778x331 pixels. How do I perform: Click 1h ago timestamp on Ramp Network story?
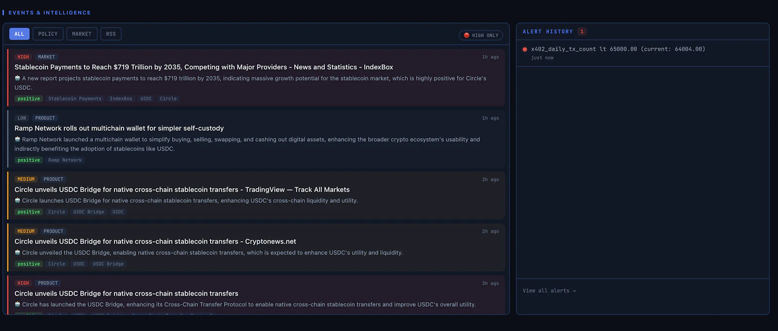(490, 118)
